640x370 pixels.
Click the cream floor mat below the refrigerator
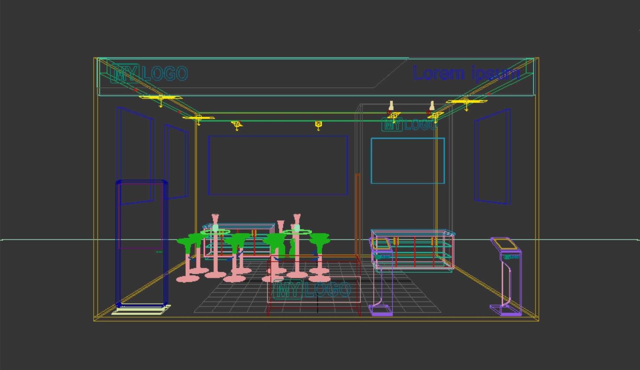pyautogui.click(x=141, y=310)
